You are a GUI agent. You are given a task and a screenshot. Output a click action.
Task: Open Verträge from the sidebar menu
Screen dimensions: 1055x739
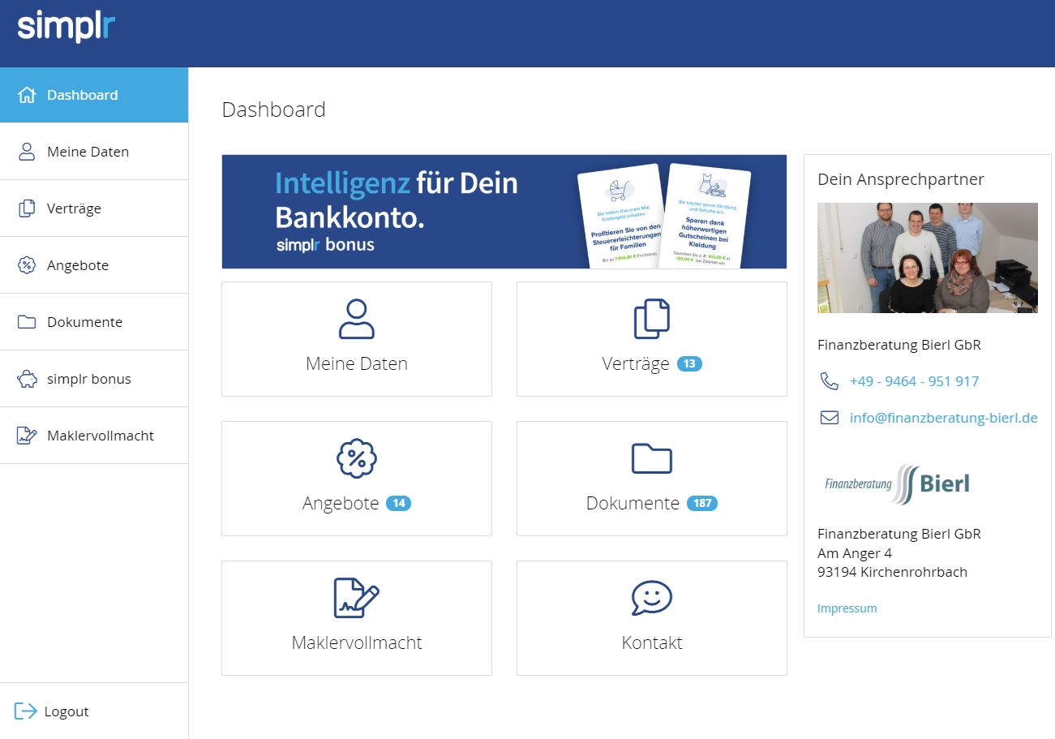click(x=94, y=208)
